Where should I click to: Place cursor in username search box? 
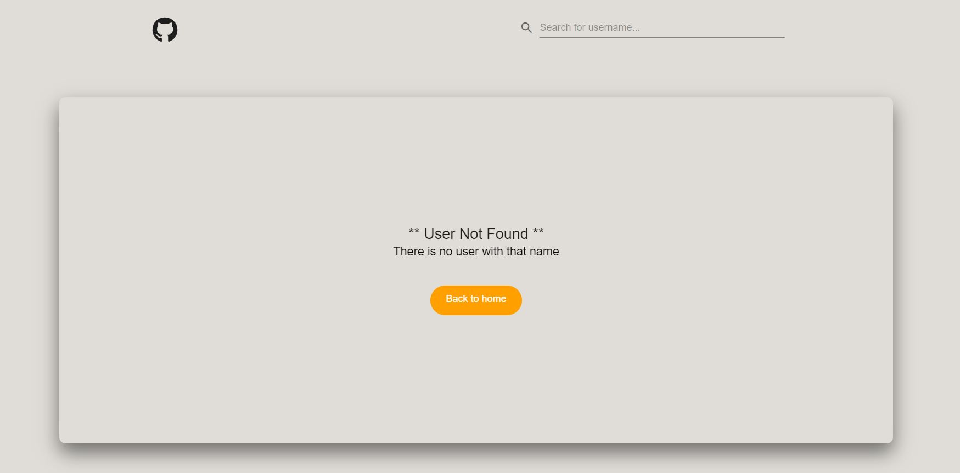tap(662, 27)
